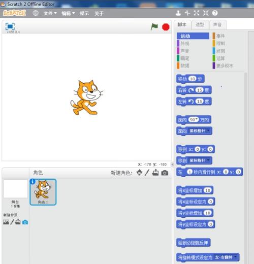Open the 编辑 menu
254x264 pixels.
(68, 13)
